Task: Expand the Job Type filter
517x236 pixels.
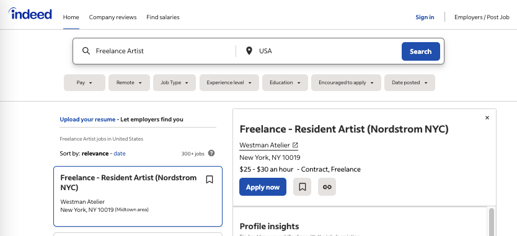Action: click(x=174, y=83)
